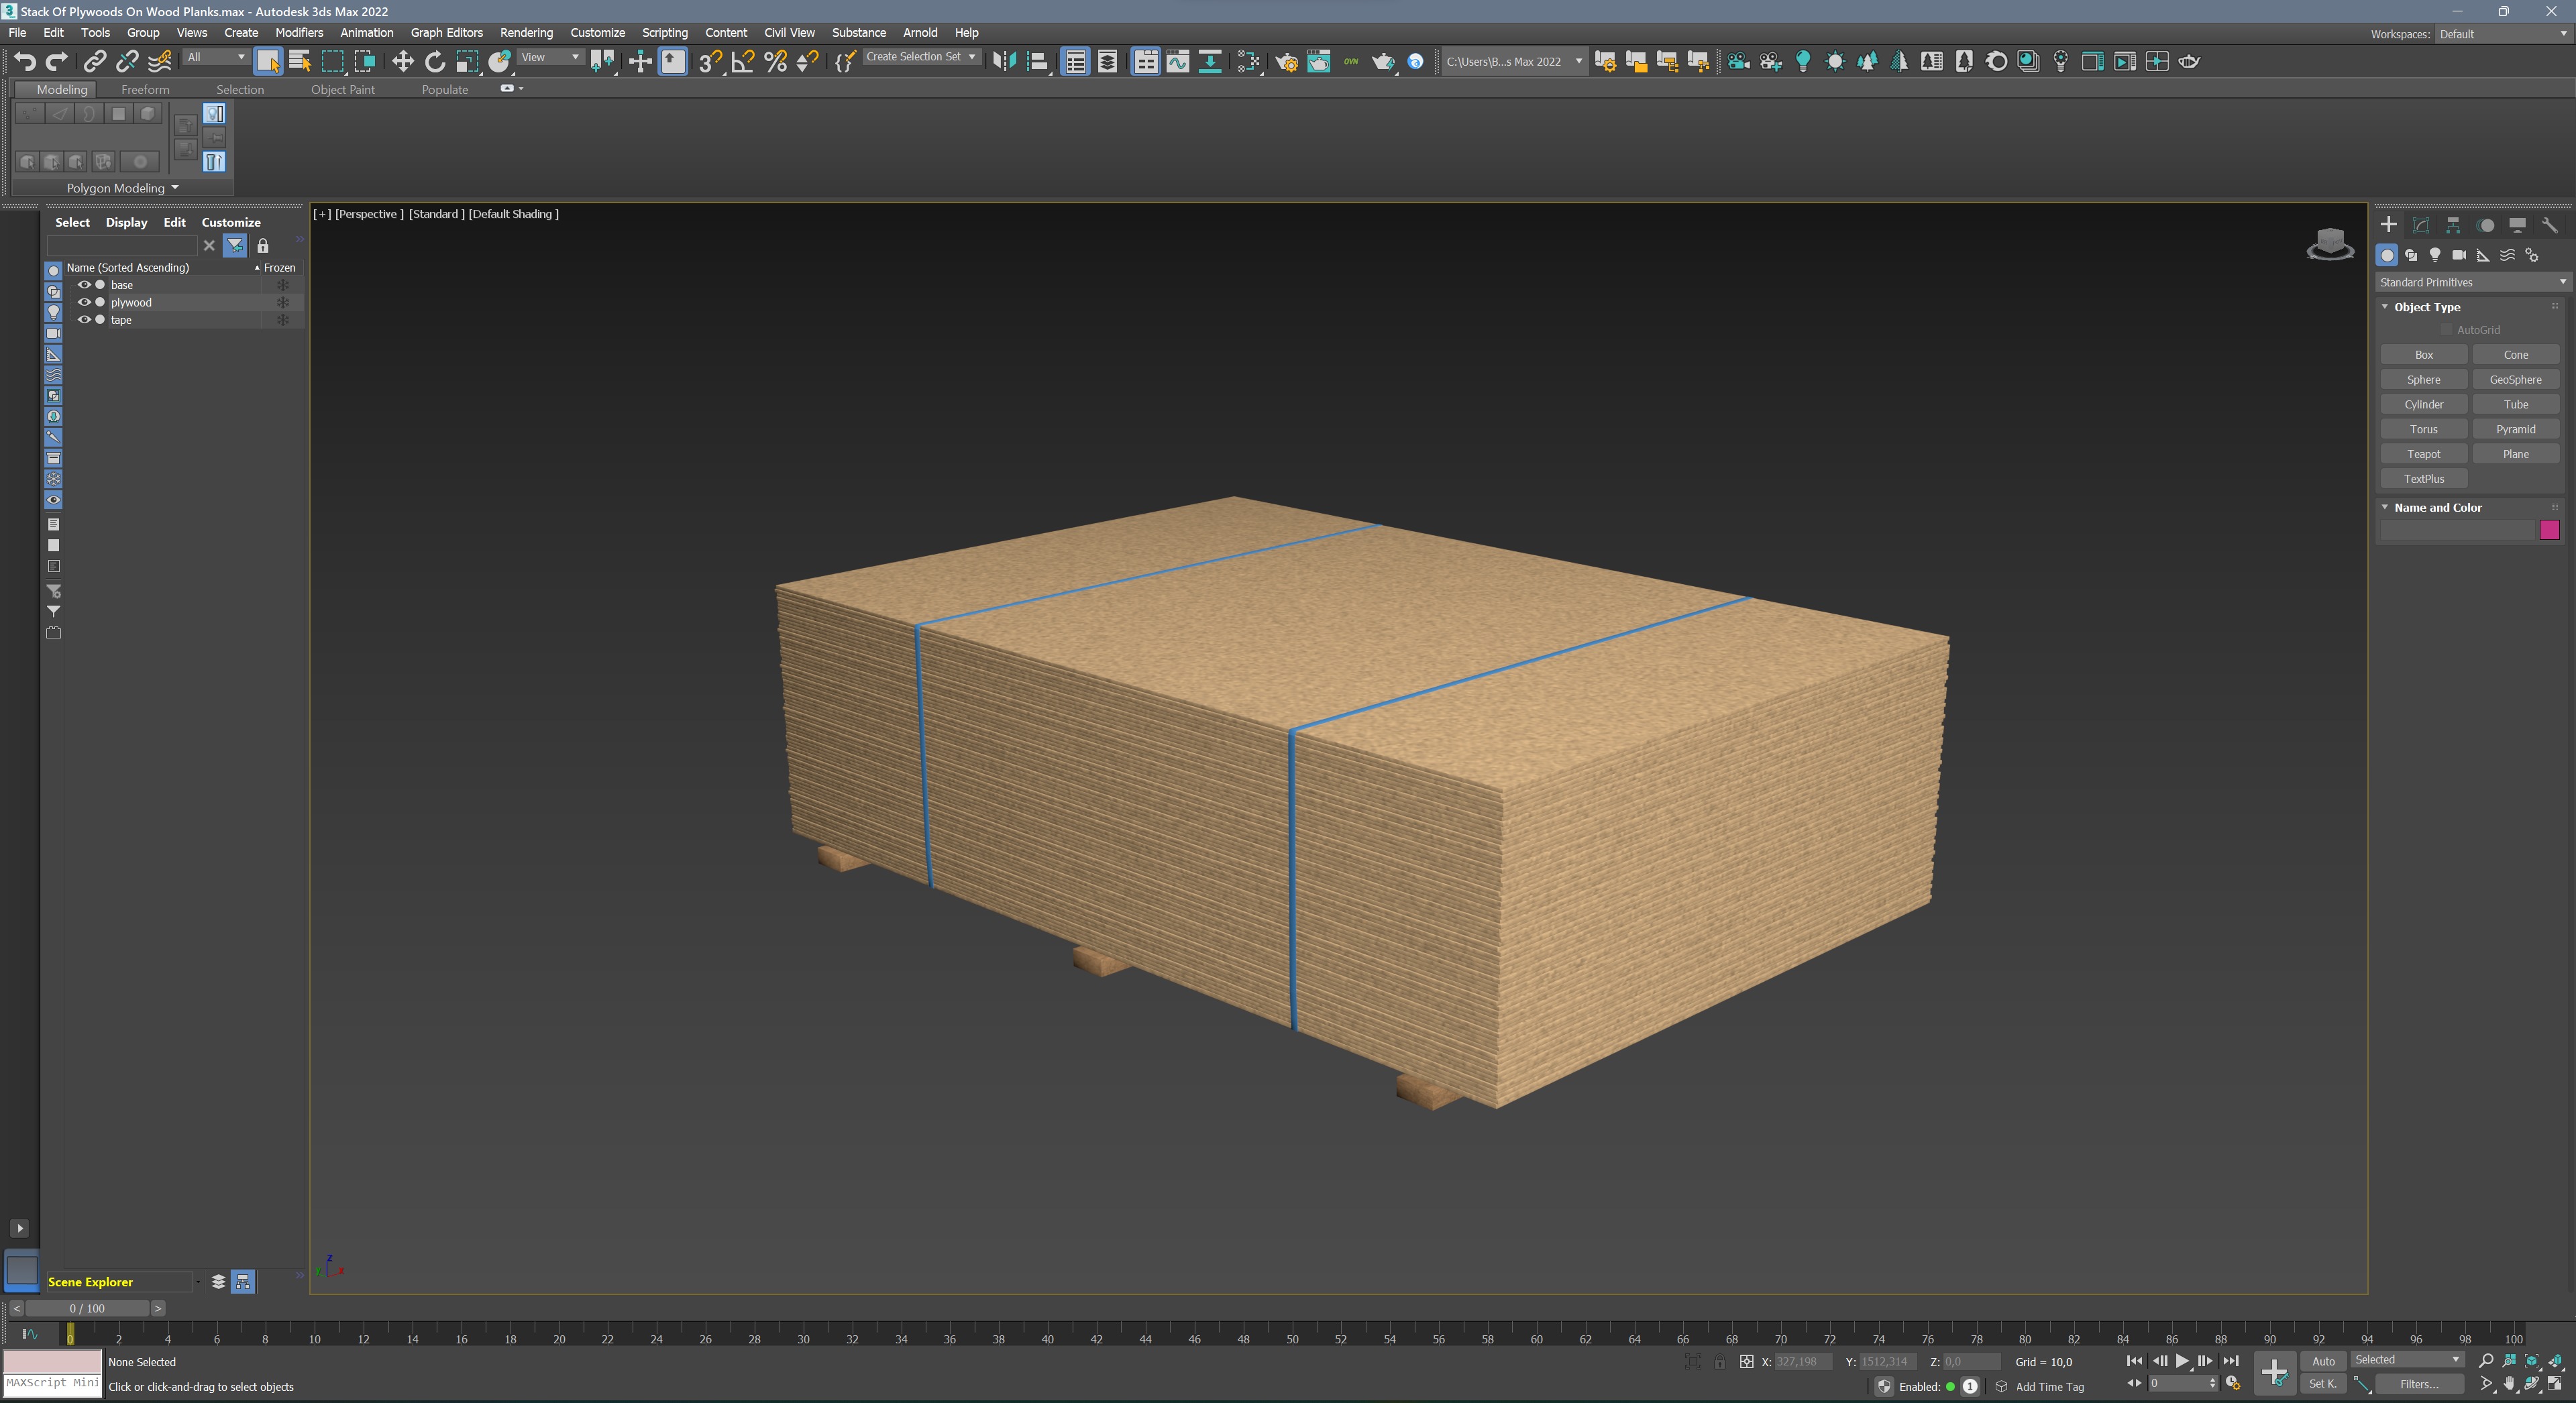
Task: Create a Box primitive
Action: [2423, 355]
